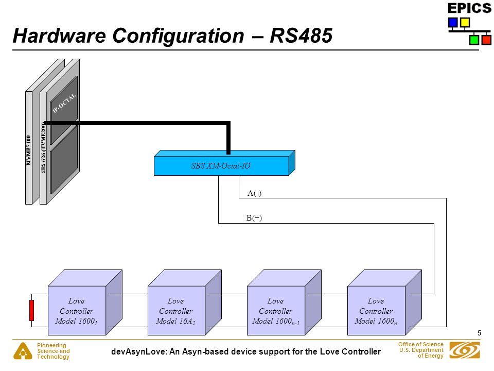The image size is (494, 371).
Task: Select the Love Controller Model 16A cube
Action: click(185, 302)
